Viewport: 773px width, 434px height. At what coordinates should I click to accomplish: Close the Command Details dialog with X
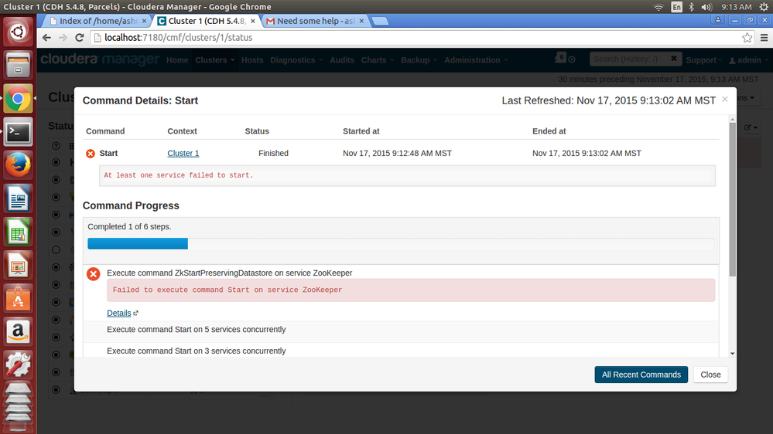point(725,99)
